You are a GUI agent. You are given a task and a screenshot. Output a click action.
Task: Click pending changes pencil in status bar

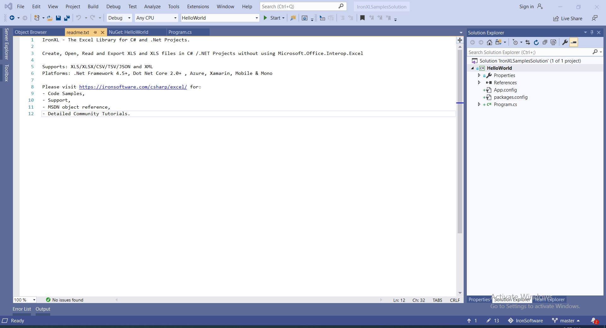492,321
